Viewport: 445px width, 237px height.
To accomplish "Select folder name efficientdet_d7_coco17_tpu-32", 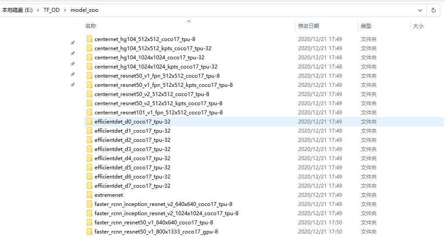I will point(132,186).
